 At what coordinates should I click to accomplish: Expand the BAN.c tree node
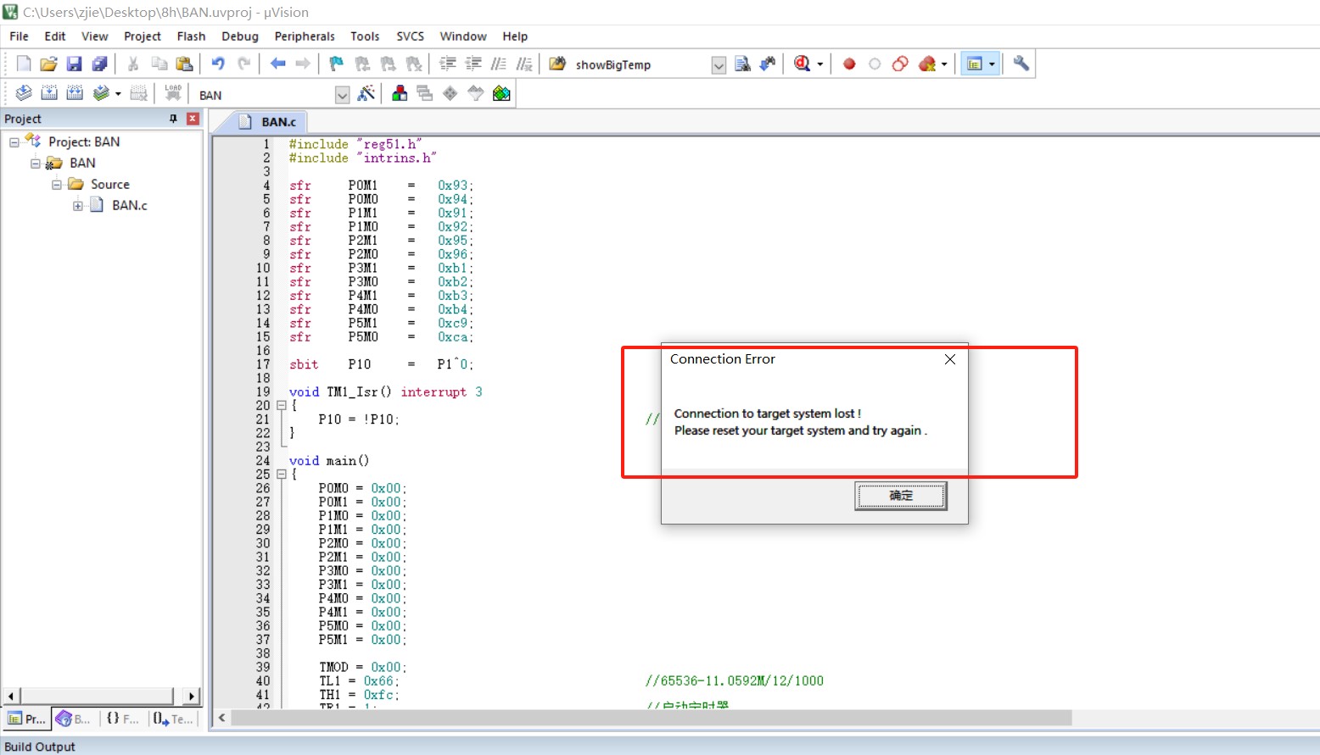[x=78, y=205]
